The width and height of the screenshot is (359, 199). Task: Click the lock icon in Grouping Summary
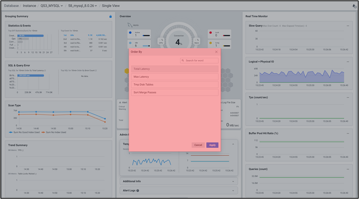click(x=110, y=16)
